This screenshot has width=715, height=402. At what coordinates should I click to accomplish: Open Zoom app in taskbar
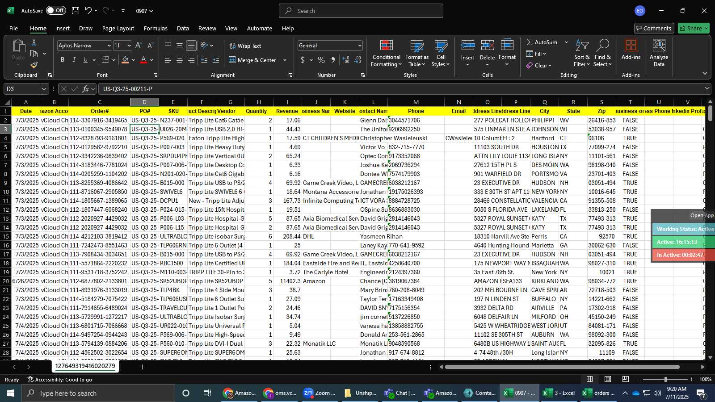320,393
